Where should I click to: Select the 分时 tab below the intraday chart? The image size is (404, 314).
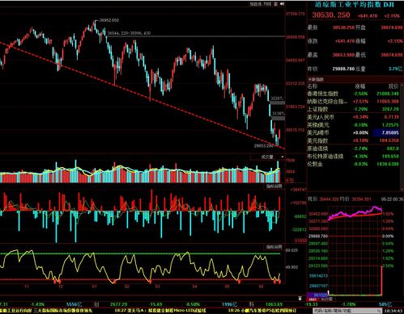(313, 299)
